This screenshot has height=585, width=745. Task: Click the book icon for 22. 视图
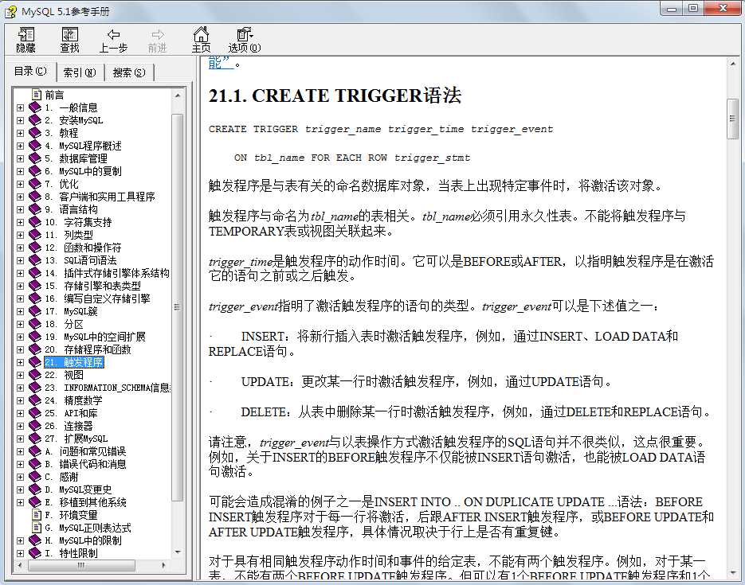(35, 375)
